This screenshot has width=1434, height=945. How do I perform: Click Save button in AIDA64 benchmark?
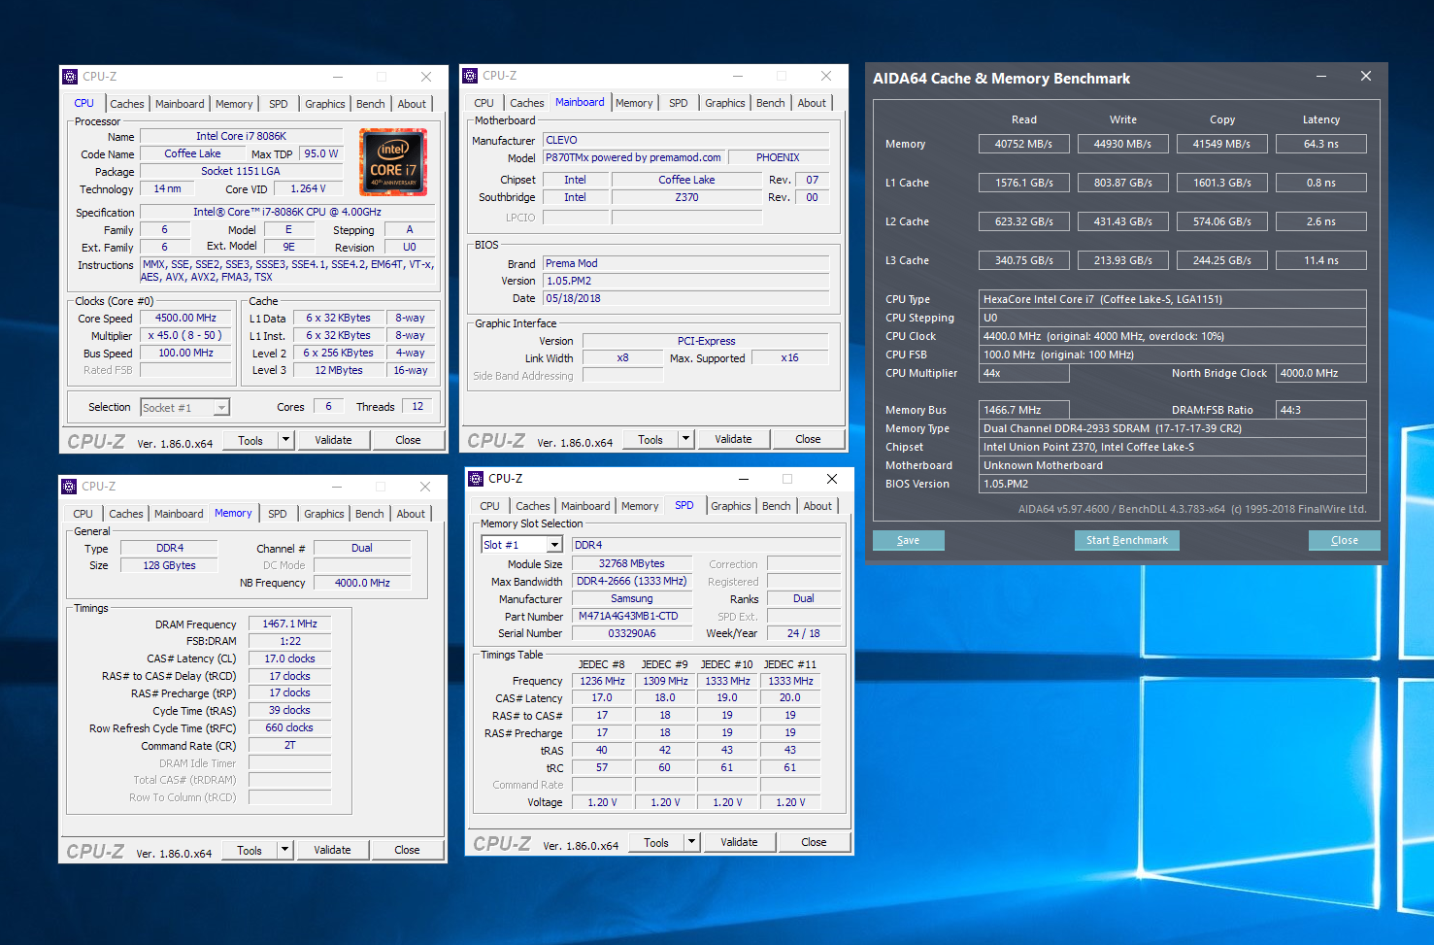pos(908,540)
